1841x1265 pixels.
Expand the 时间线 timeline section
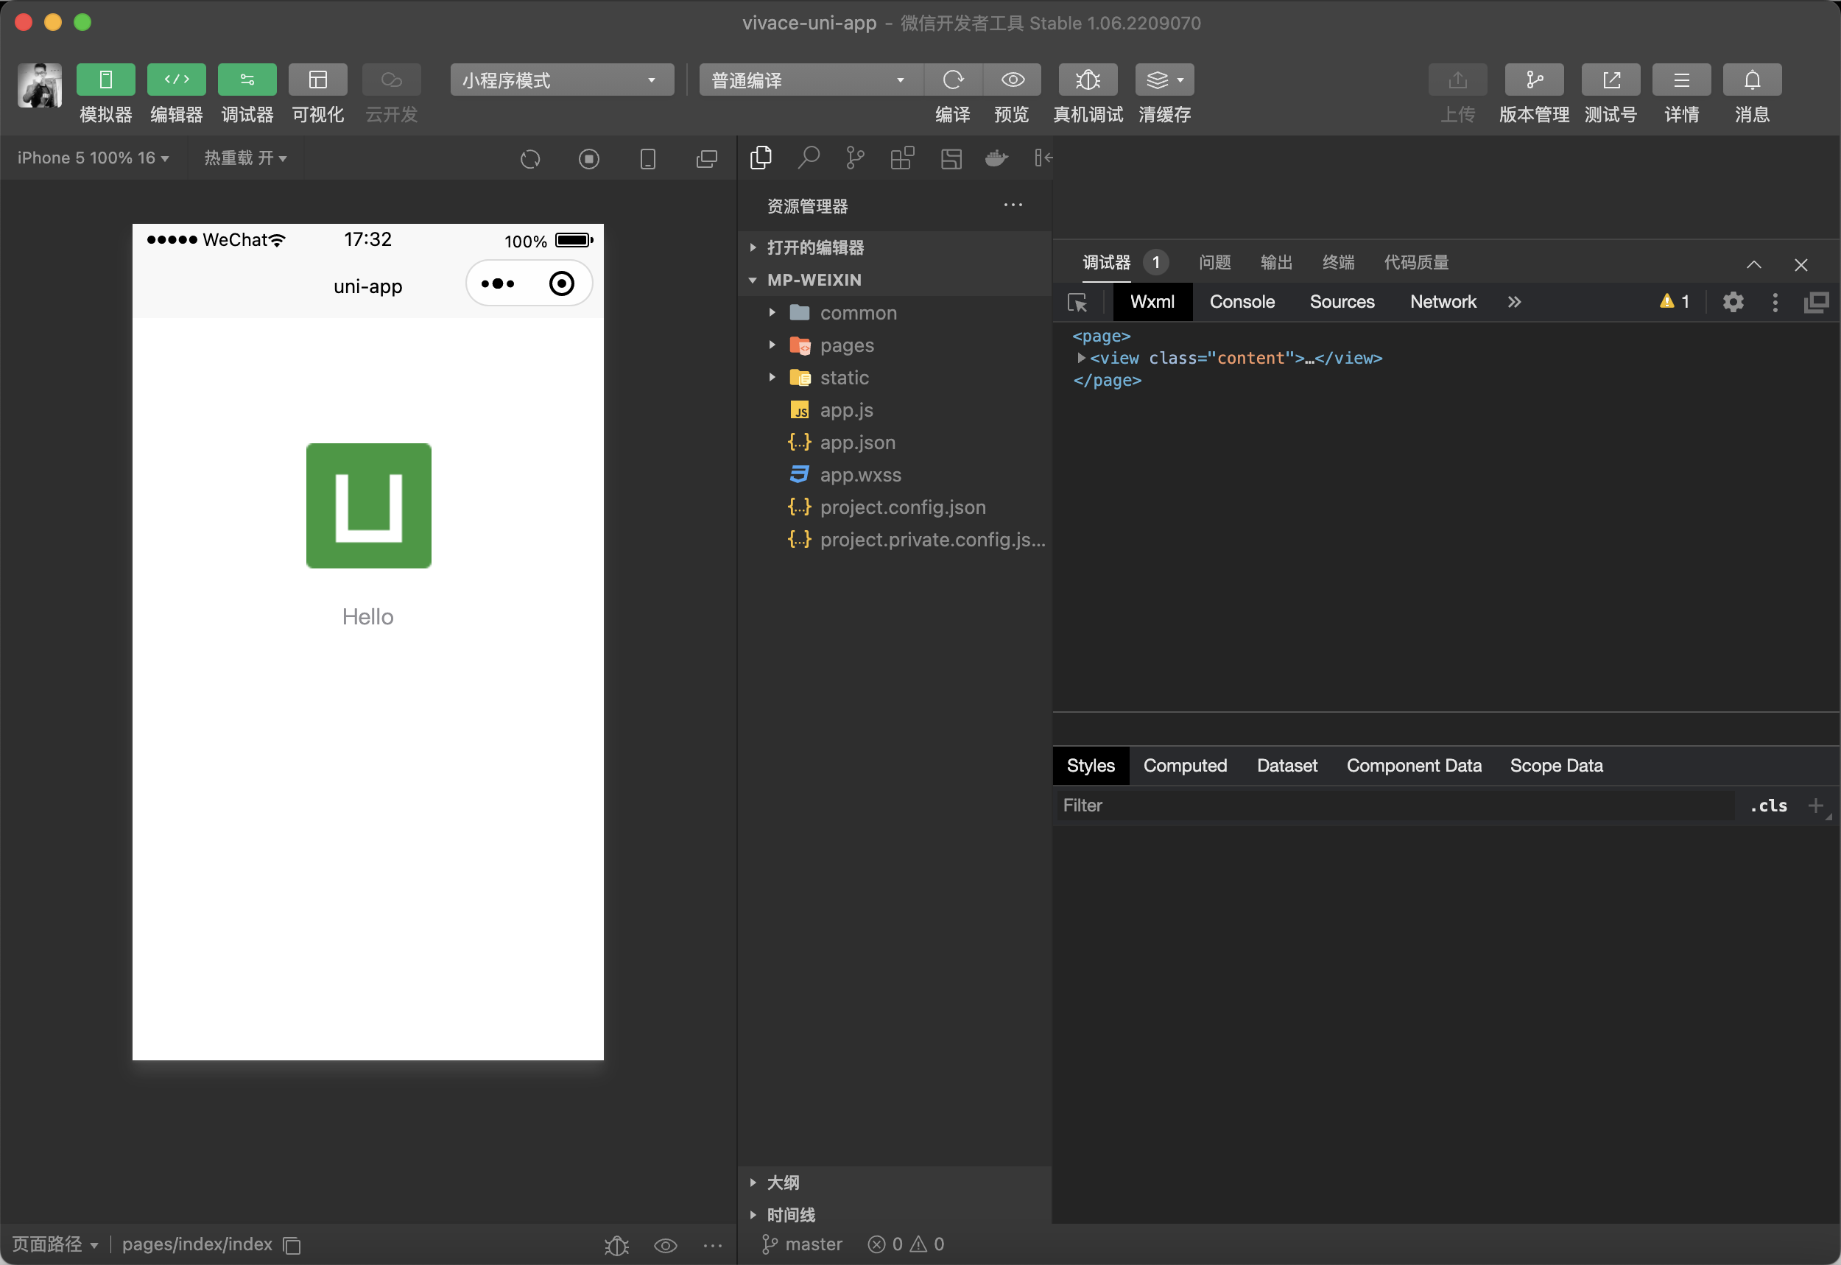coord(894,1215)
